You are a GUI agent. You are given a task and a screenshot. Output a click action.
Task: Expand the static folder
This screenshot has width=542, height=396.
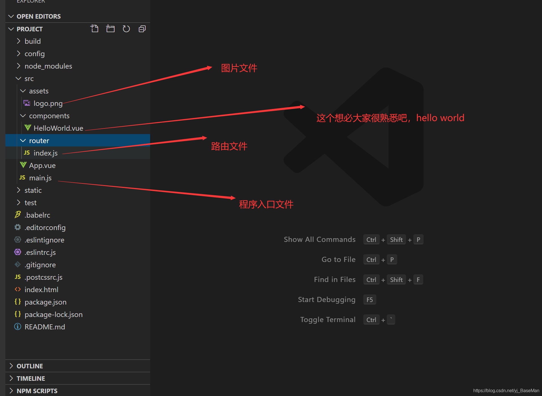(19, 190)
